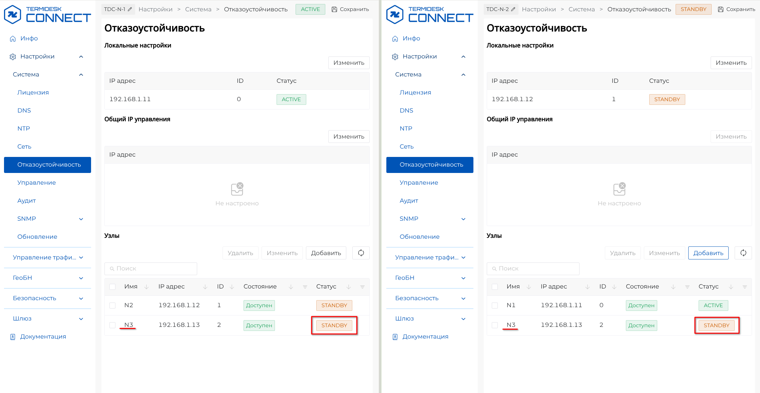Collapse Настройки section in left sidebar
The height and width of the screenshot is (393, 760).
tap(81, 57)
